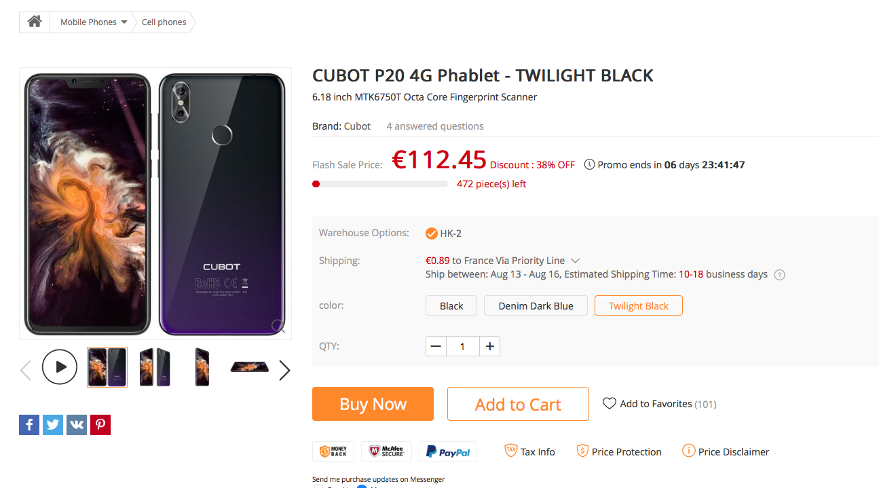Viewport: 879px width, 488px height.
Task: Play the product video
Action: (60, 367)
